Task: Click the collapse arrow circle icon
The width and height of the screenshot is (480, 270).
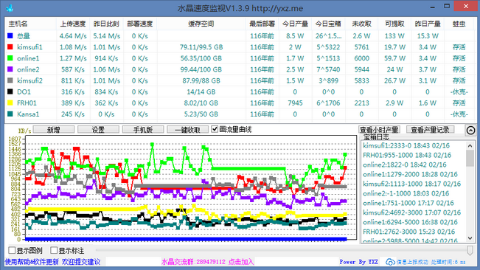Action: click(x=470, y=131)
